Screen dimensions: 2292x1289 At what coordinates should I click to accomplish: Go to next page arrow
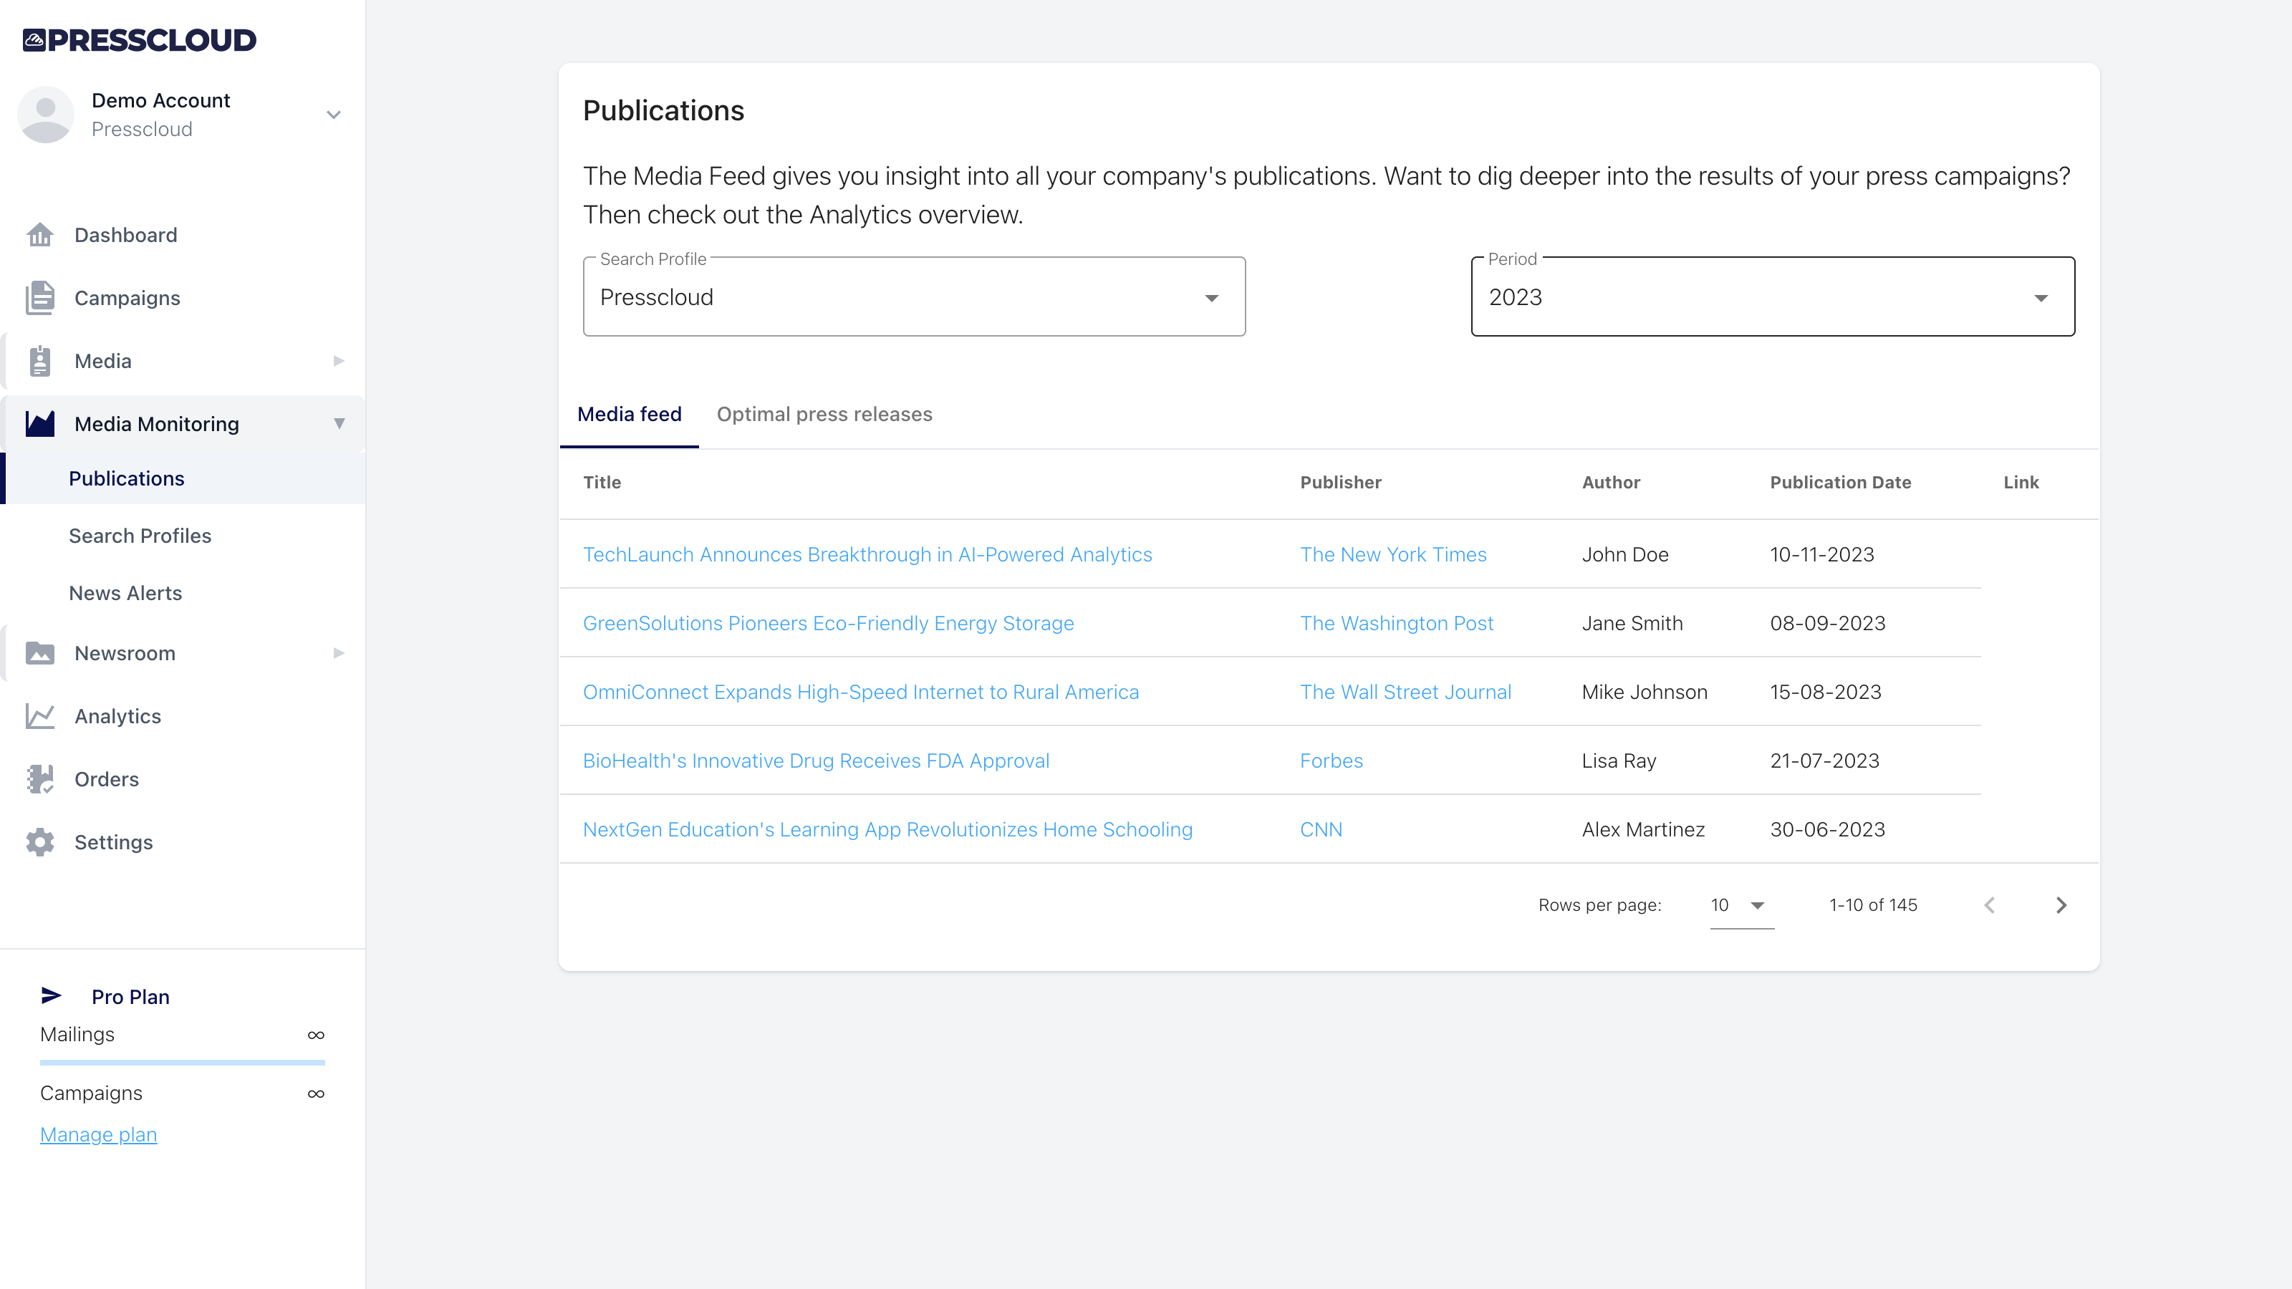[2061, 906]
